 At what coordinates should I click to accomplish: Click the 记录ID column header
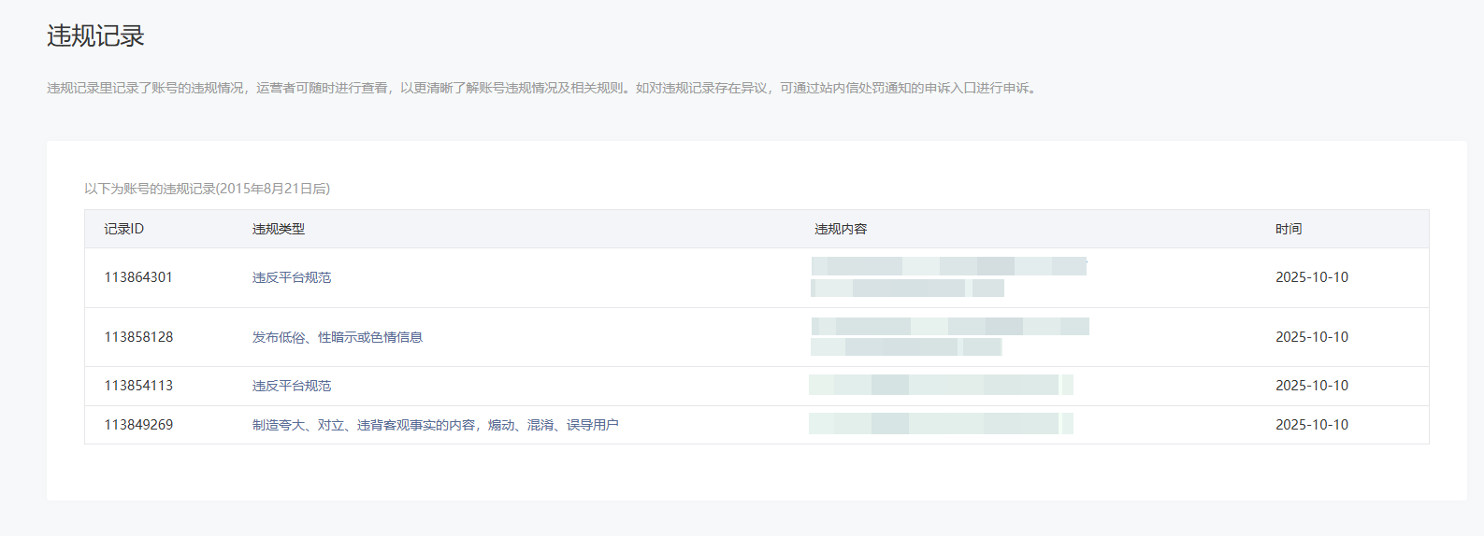(x=124, y=229)
